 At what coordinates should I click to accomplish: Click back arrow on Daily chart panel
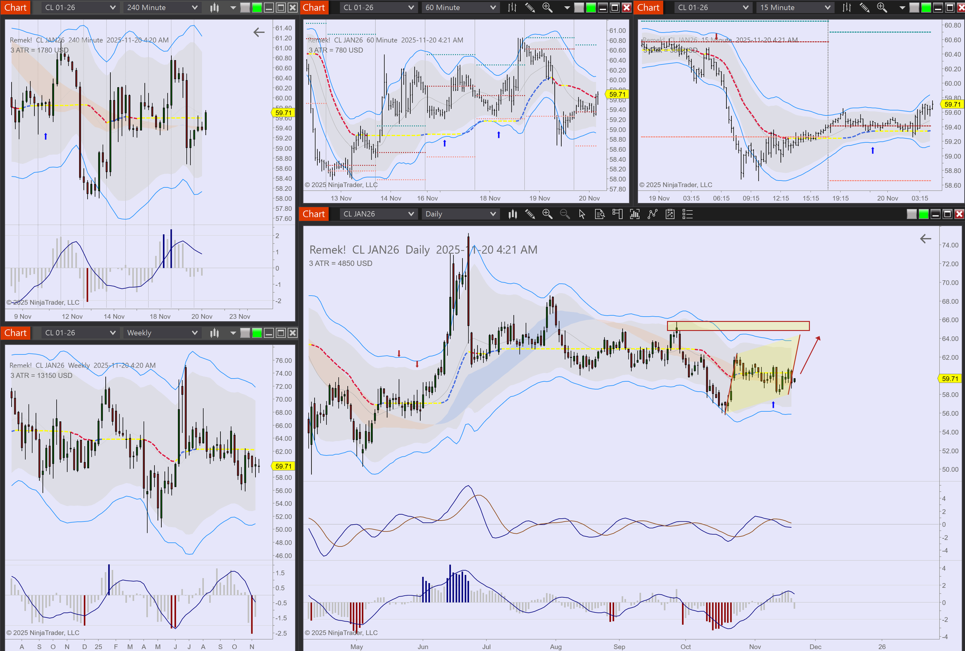click(925, 239)
